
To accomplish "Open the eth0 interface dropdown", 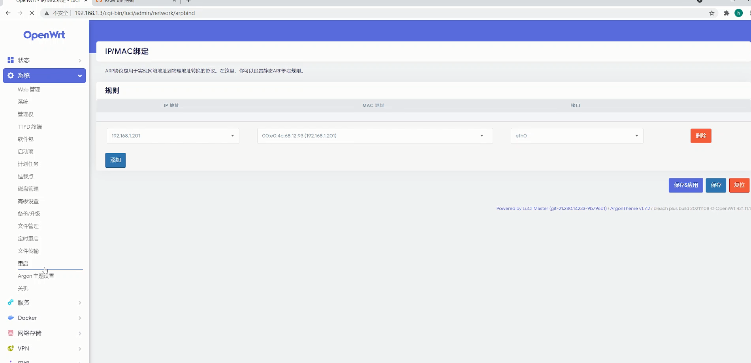I will (577, 136).
